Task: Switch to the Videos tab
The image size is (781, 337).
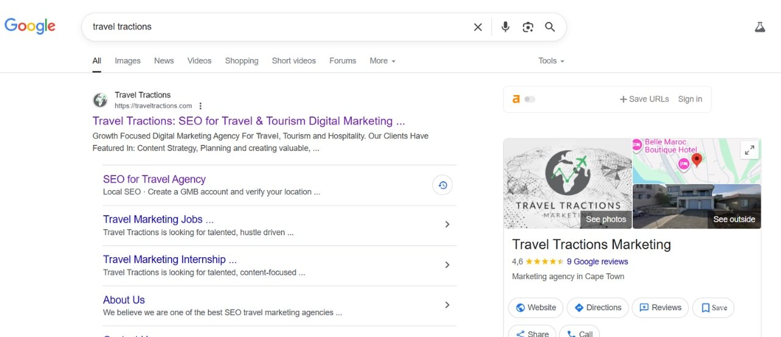Action: pos(199,61)
